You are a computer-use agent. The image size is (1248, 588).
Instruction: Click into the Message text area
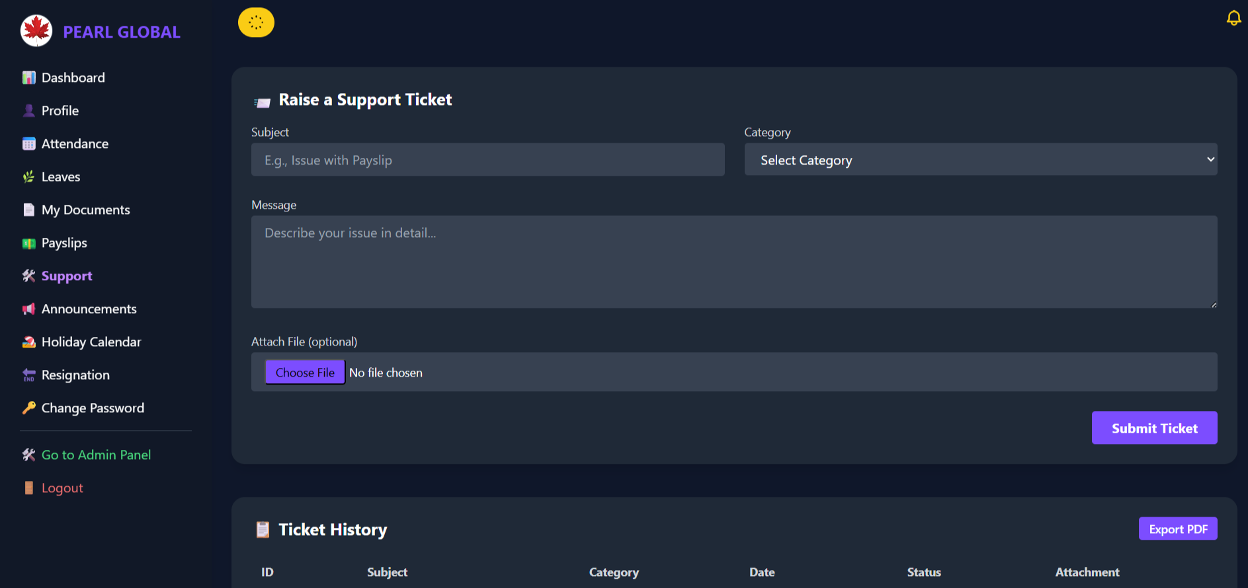click(733, 262)
